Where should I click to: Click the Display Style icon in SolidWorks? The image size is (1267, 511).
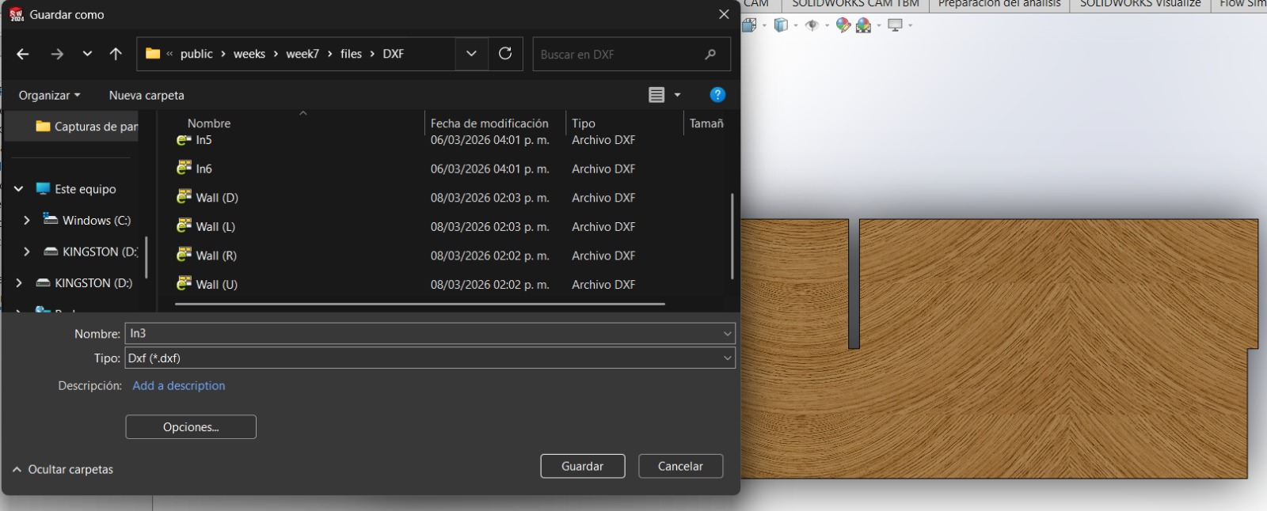pyautogui.click(x=781, y=25)
